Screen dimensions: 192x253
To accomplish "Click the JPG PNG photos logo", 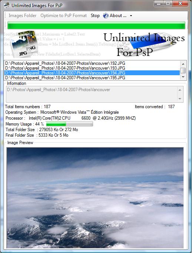I will click(24, 44).
